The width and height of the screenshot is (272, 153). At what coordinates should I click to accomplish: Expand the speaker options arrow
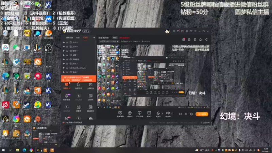pyautogui.click(x=172, y=114)
